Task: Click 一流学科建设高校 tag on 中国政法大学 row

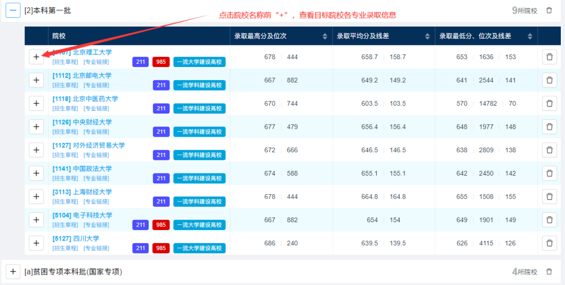Action: tap(199, 178)
